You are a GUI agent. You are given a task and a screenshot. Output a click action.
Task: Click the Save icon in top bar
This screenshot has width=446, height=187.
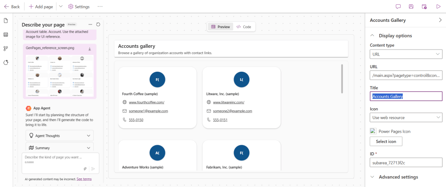411,7
